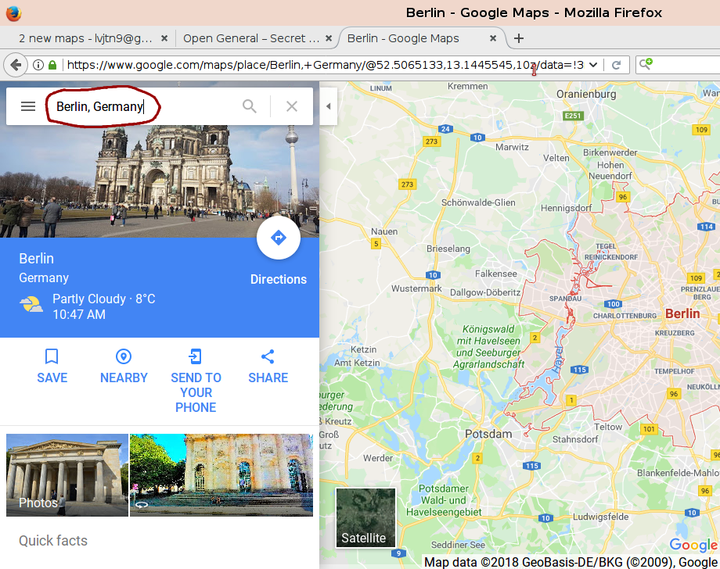The width and height of the screenshot is (720, 569).
Task: Click the Hennigsdorf label on the map
Action: click(566, 208)
